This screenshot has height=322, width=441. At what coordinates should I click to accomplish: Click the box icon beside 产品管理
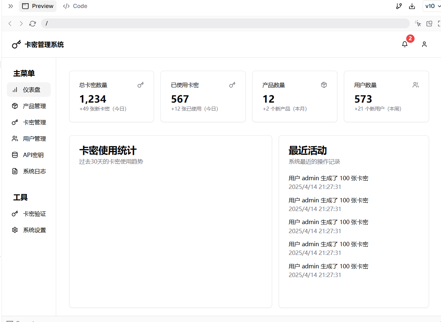pos(15,106)
